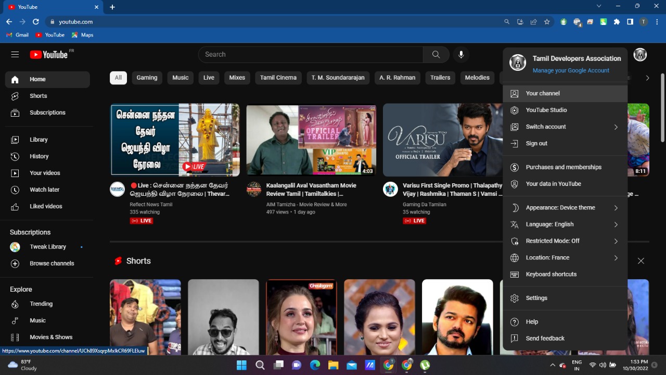Click the YouTube logo

click(x=49, y=54)
